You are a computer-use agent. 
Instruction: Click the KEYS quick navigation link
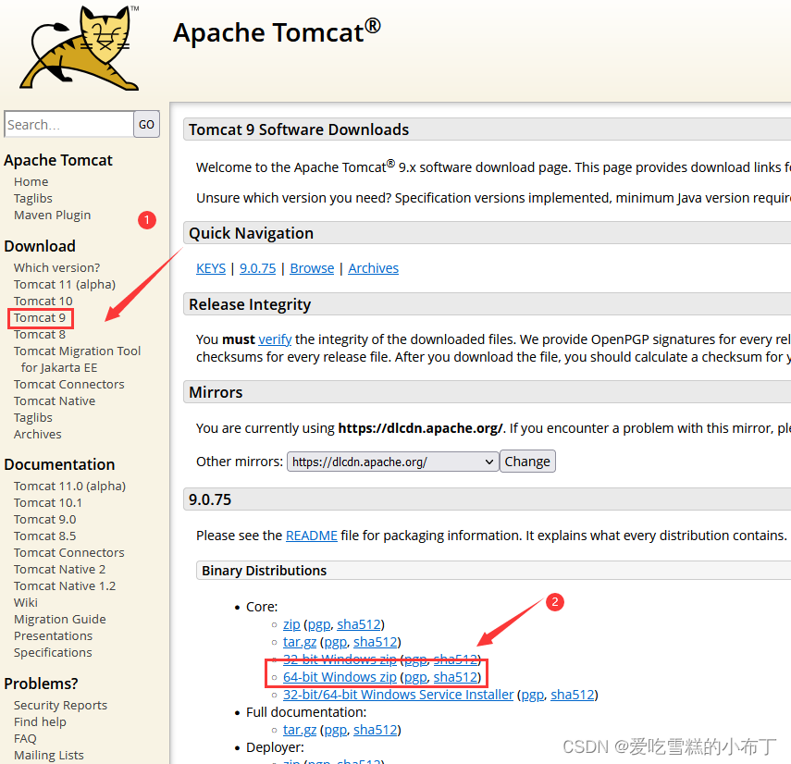[211, 268]
